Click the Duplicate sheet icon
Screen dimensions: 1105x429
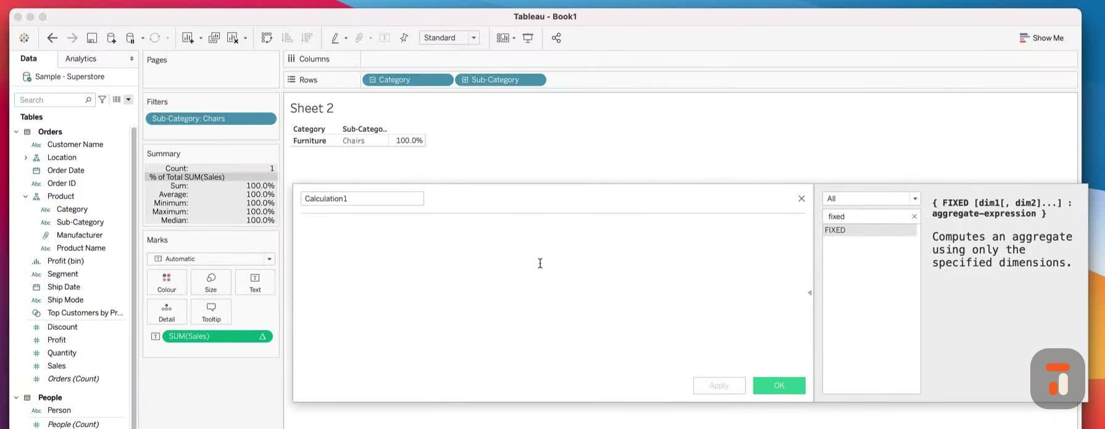click(214, 38)
